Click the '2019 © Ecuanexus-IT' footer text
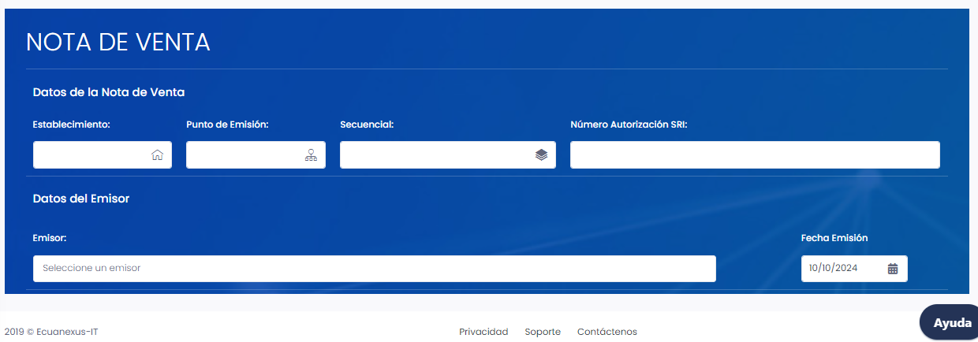978x342 pixels. tap(51, 332)
